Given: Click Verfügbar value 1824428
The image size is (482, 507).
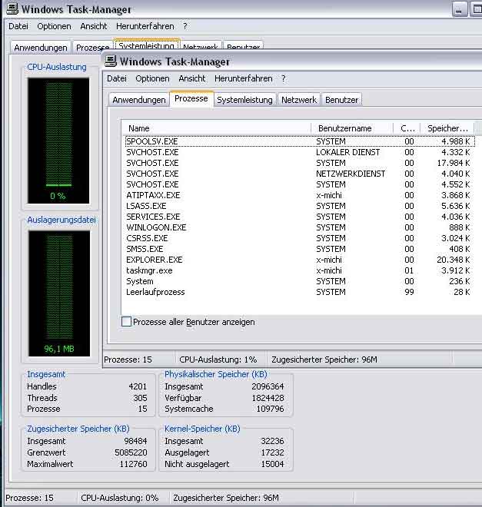Looking at the screenshot, I should (268, 398).
